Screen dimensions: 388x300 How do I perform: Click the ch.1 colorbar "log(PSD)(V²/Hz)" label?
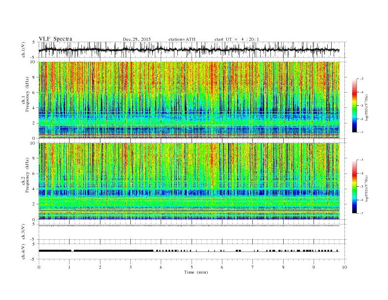point(366,107)
